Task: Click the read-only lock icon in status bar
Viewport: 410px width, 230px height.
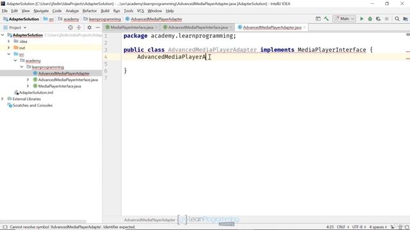Action: (x=392, y=227)
